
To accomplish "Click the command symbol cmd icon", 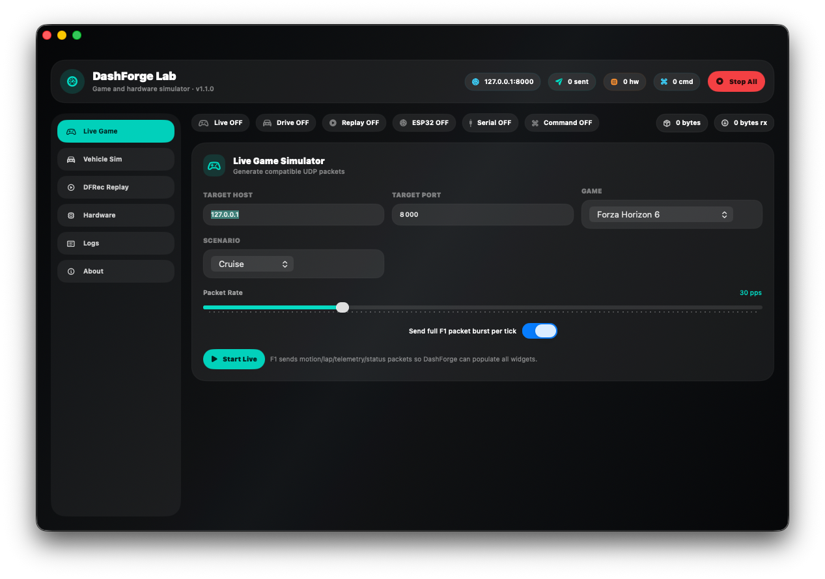I will [x=664, y=81].
